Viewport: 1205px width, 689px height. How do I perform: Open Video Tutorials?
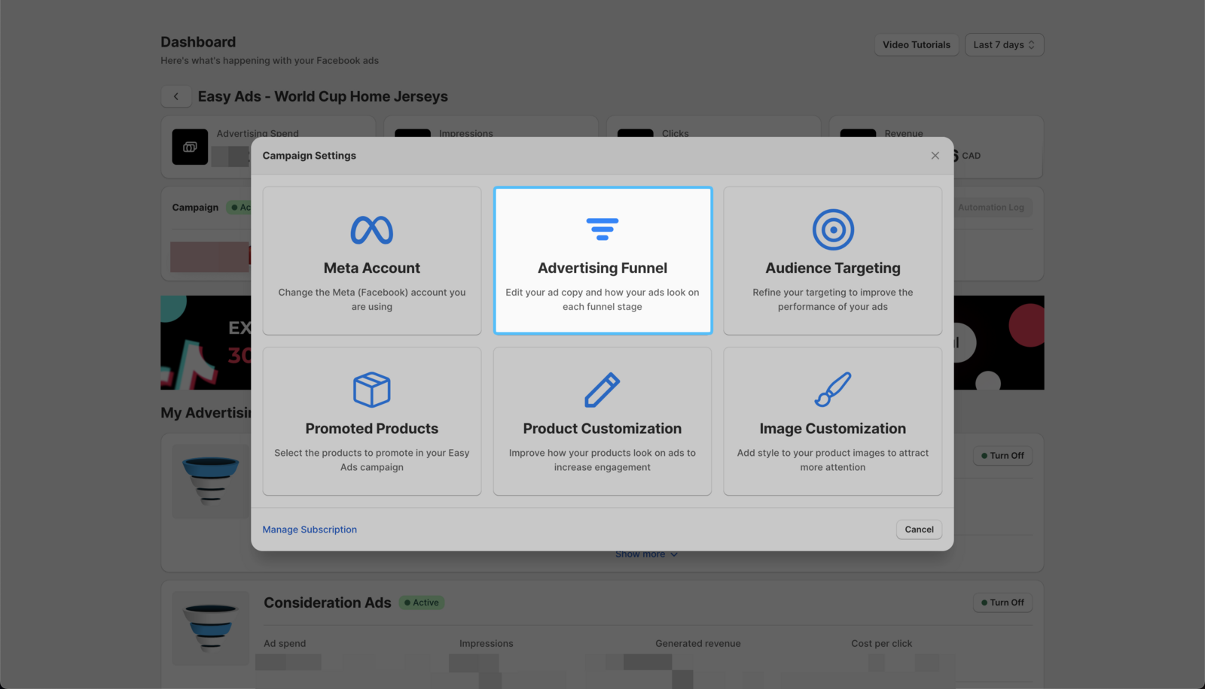916,44
